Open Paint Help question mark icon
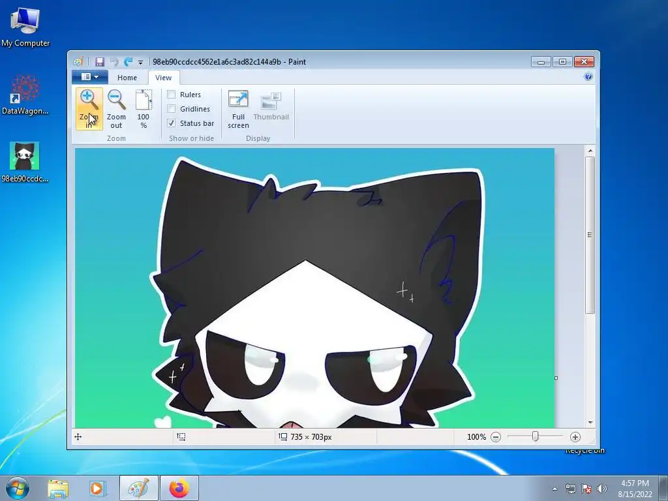 click(588, 77)
